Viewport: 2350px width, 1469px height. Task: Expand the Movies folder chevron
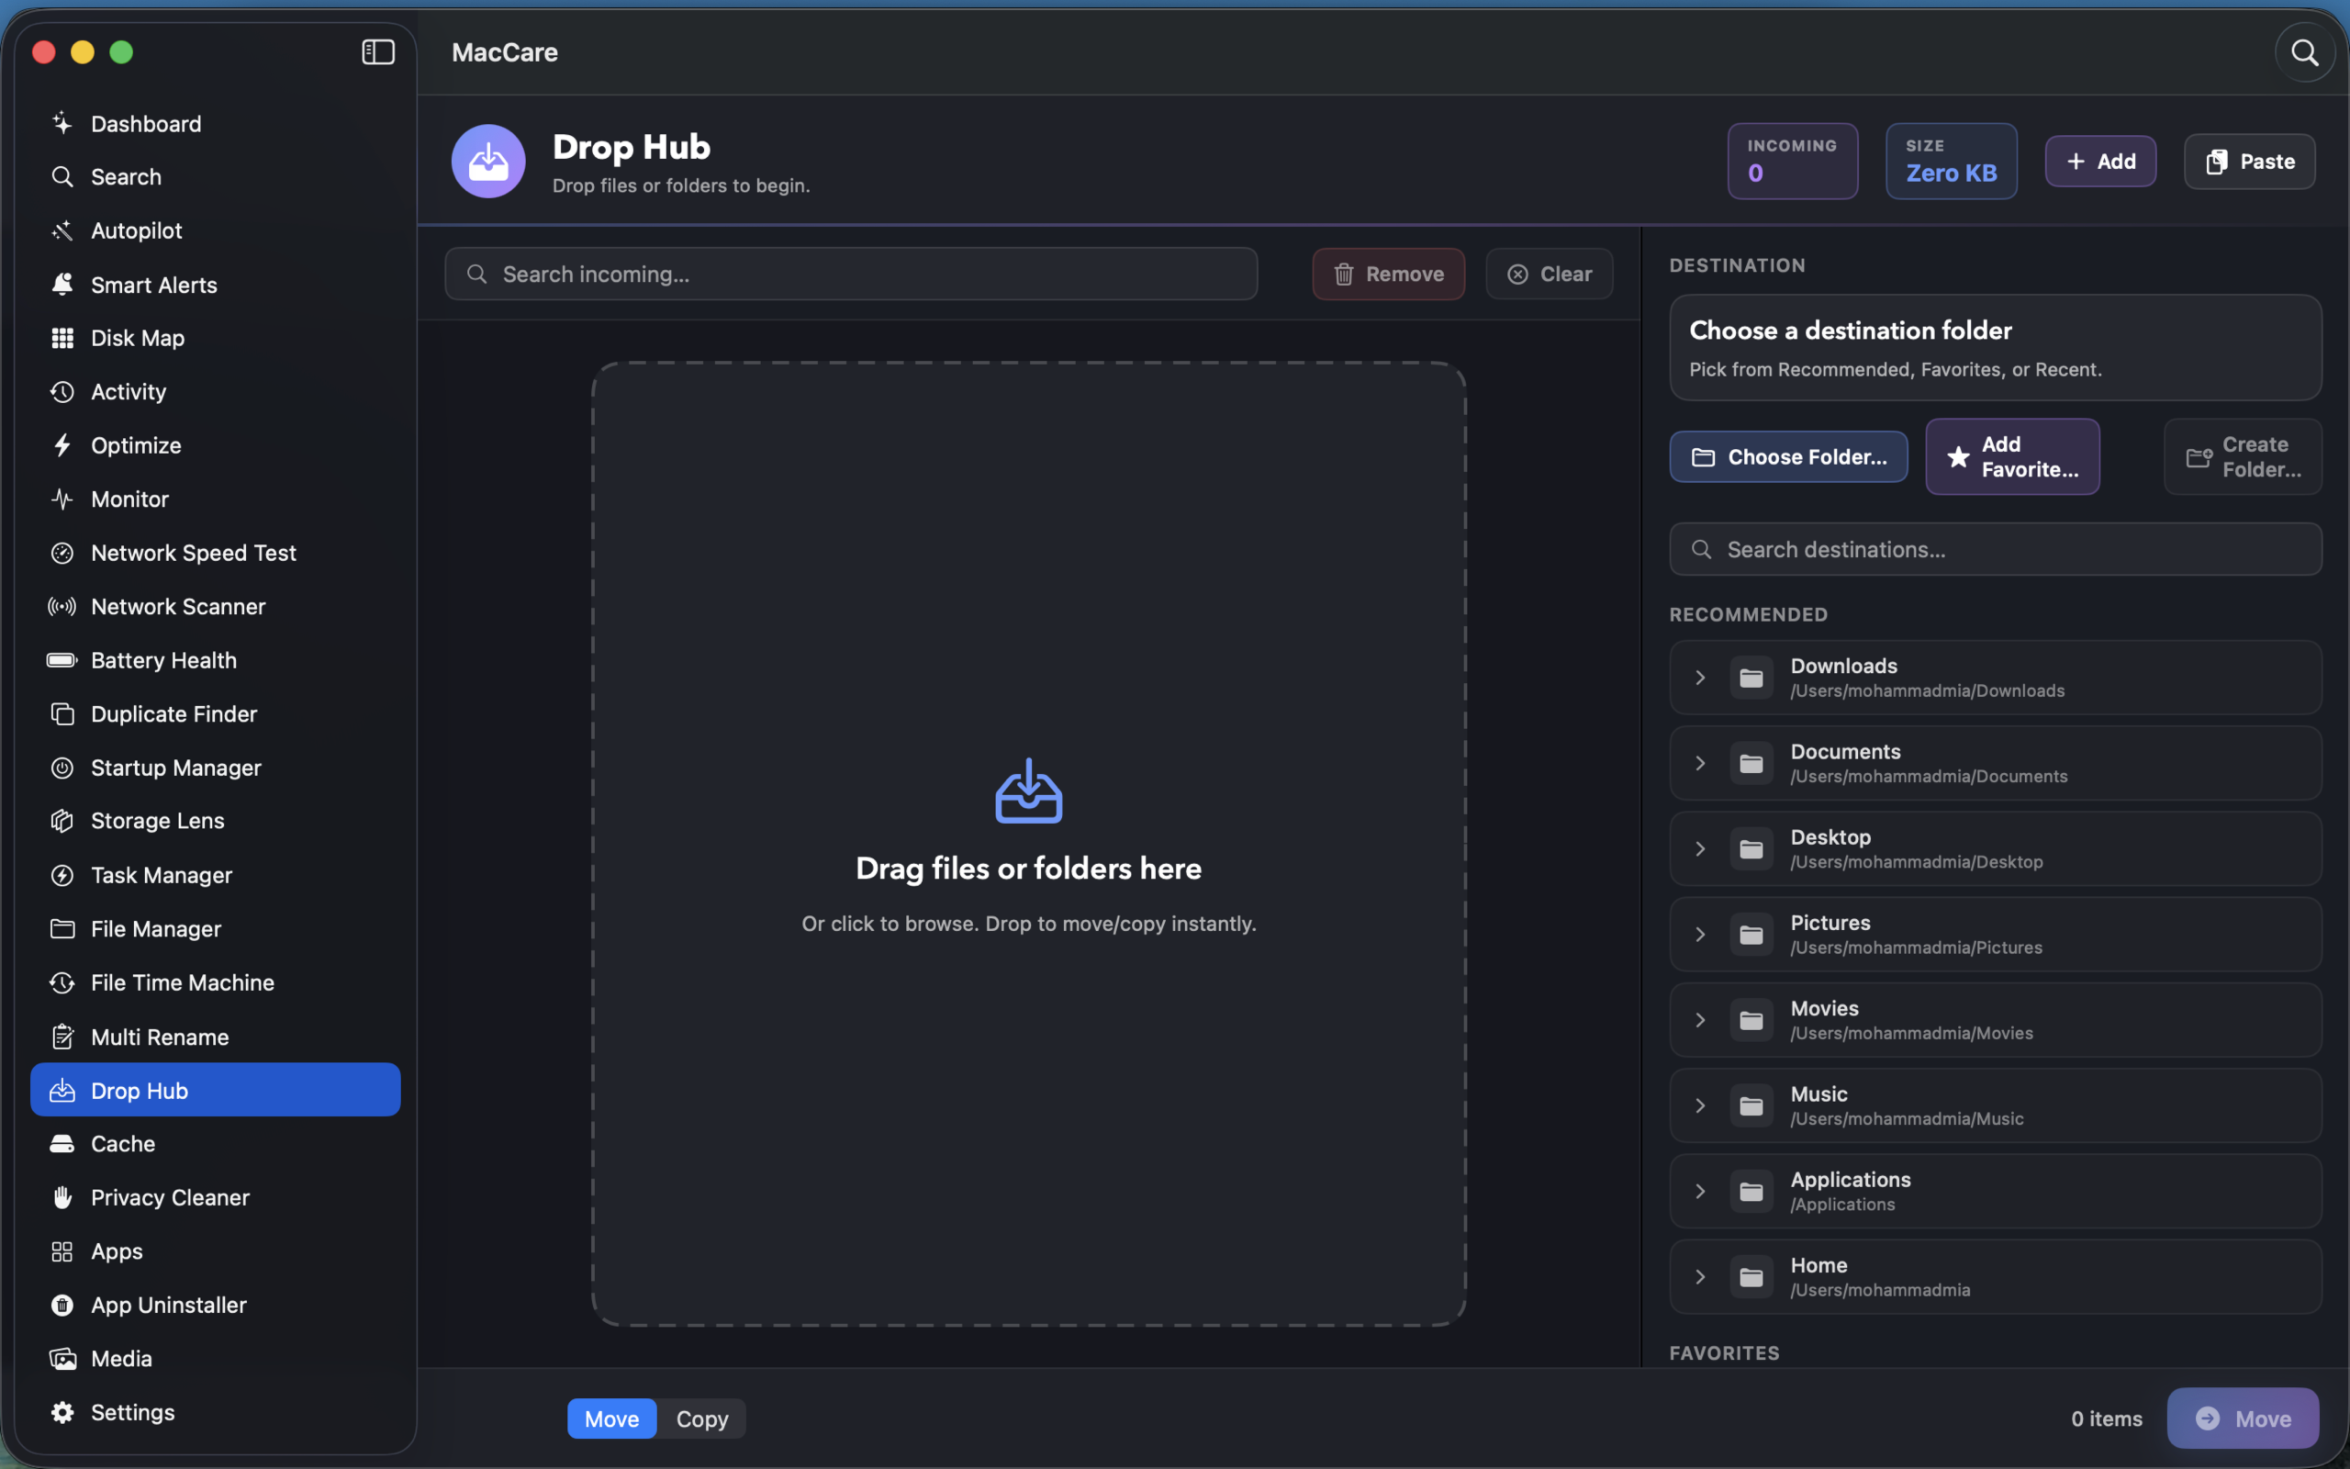(x=1700, y=1020)
